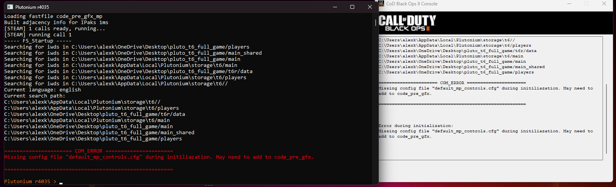Click CoD console path line ending storage\t6//
This screenshot has height=187, width=616.
tap(447, 40)
